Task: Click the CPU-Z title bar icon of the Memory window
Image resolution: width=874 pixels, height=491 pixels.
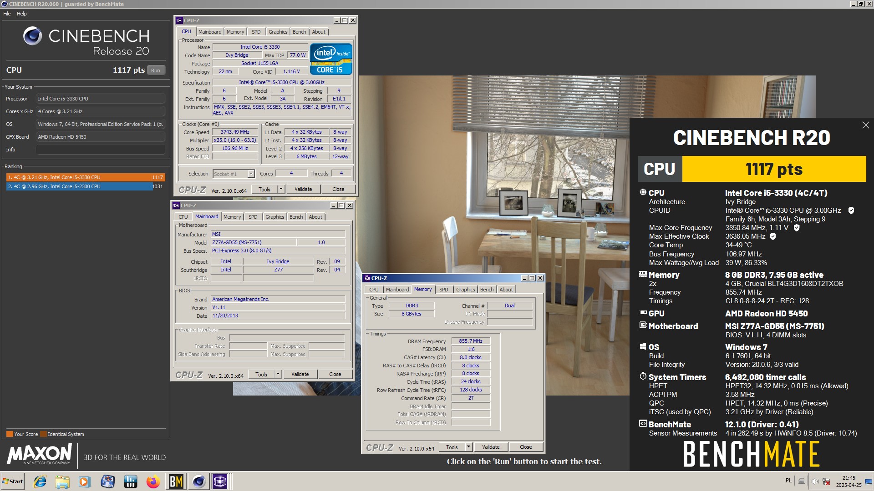Action: 367,278
